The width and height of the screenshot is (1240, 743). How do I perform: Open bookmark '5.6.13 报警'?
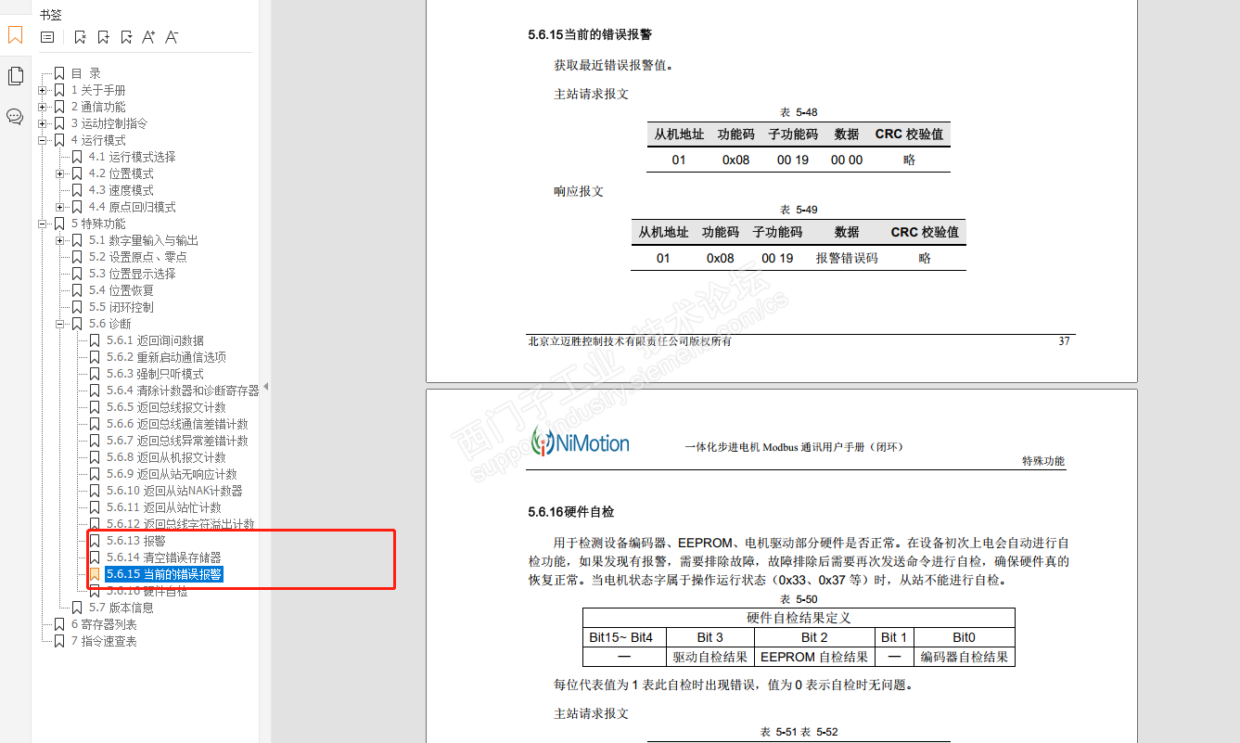pyautogui.click(x=135, y=541)
